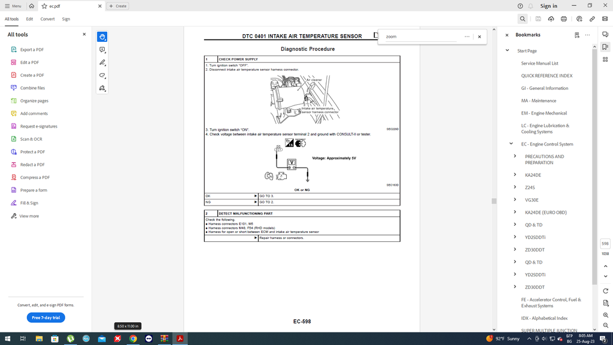Close the All tools panel
The width and height of the screenshot is (613, 345).
[84, 34]
